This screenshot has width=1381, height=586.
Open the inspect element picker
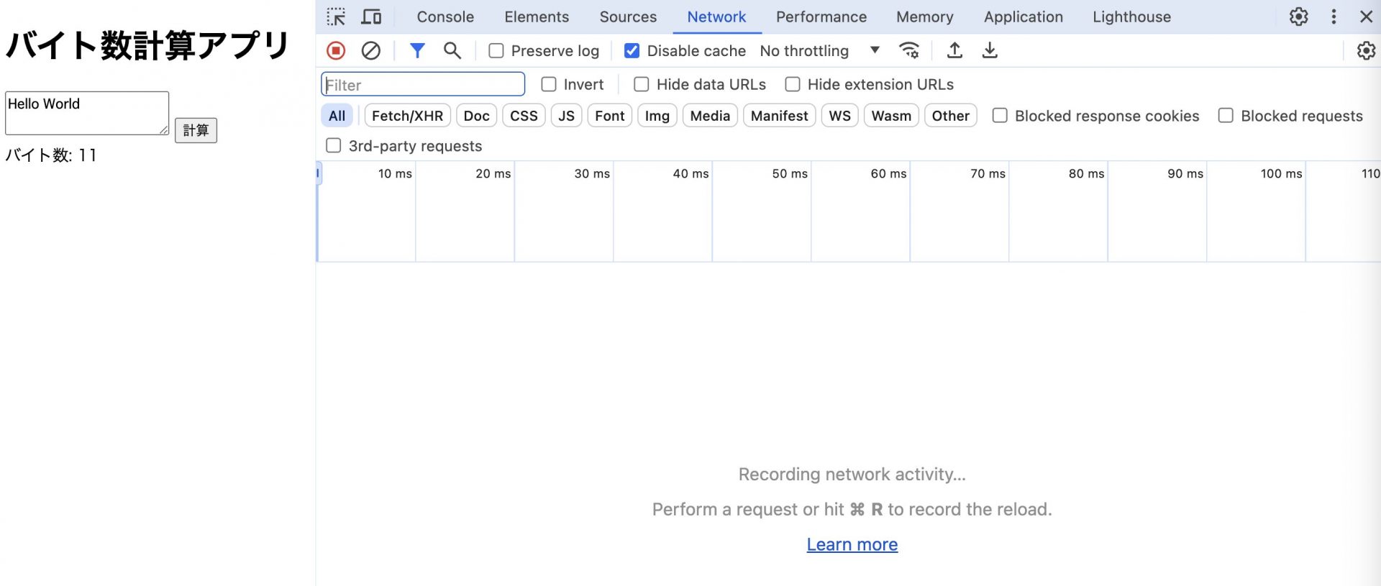tap(336, 17)
